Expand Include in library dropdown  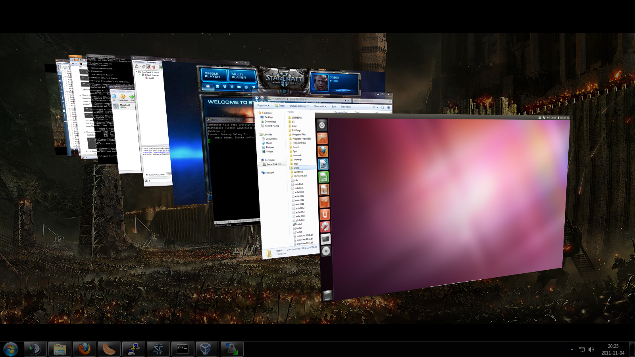coord(299,106)
